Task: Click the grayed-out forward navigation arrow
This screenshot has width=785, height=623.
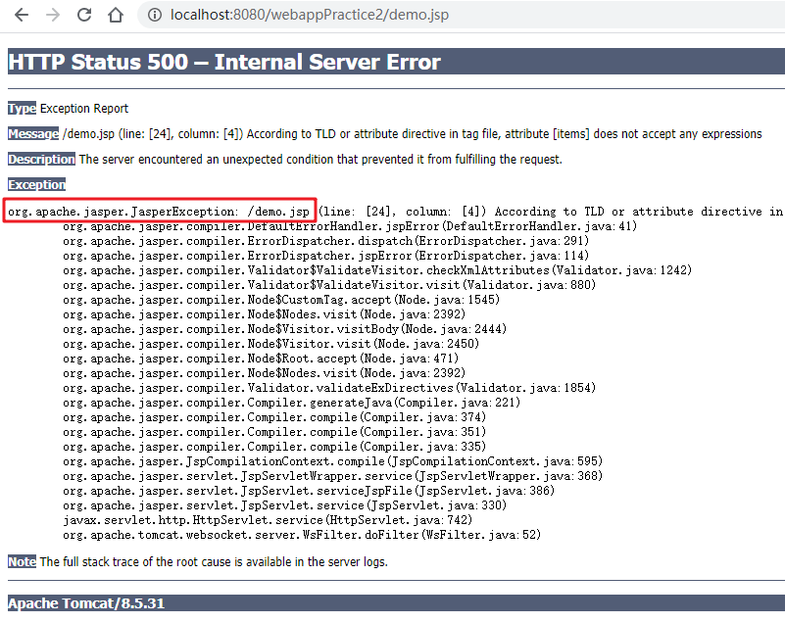Action: (55, 15)
